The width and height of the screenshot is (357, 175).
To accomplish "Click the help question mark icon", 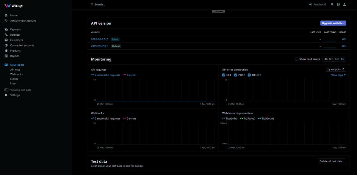I will click(338, 4).
